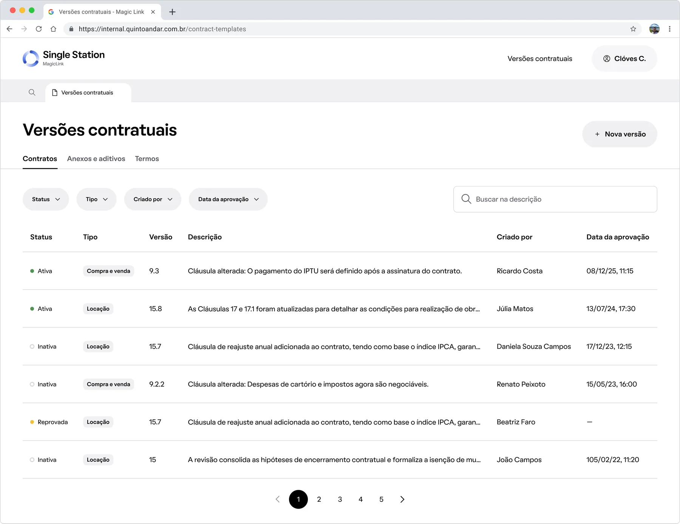
Task: Click the version 9.2.2 cell
Action: [157, 384]
